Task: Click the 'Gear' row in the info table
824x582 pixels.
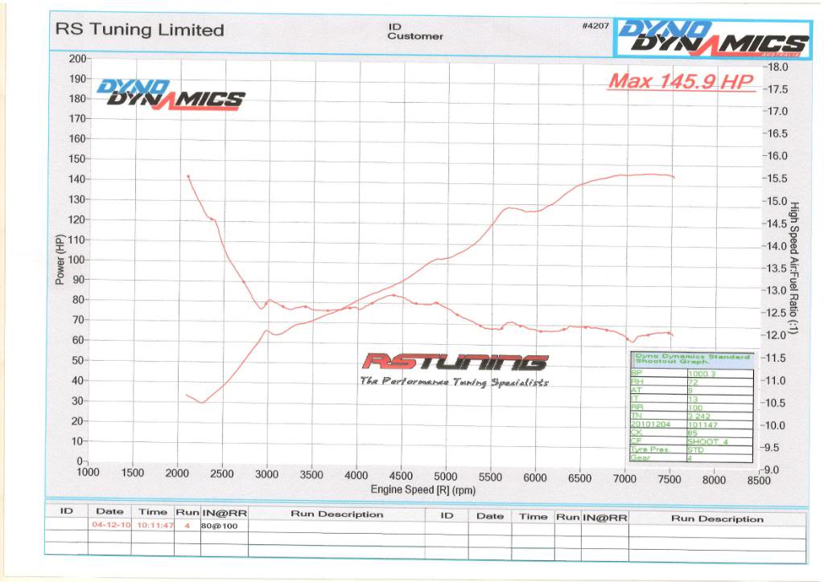Action: 644,457
